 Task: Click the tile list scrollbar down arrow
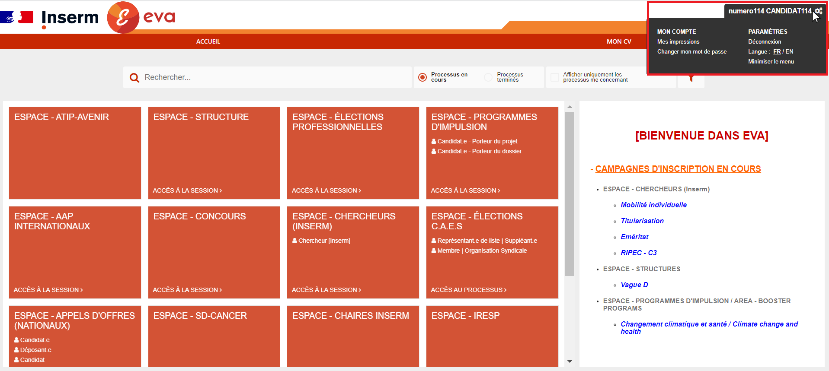[570, 361]
